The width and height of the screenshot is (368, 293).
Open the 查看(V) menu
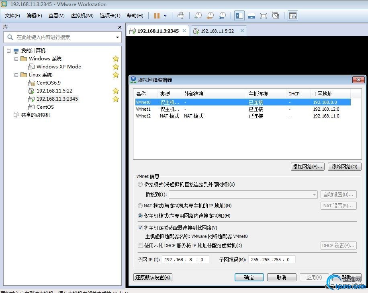coord(57,16)
